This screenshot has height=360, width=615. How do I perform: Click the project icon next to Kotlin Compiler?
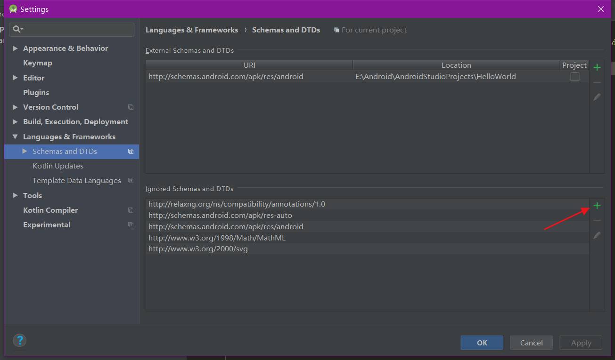tap(131, 210)
